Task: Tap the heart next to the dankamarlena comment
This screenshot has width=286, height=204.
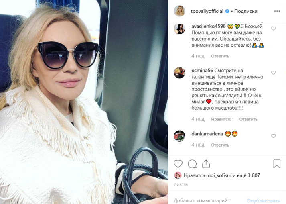Action: click(273, 136)
